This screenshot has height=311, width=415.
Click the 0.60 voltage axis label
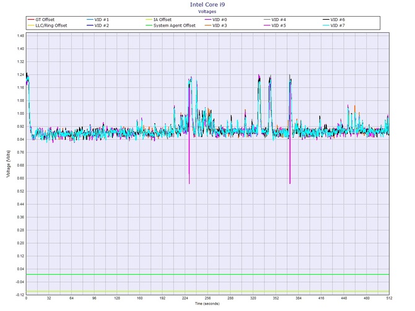click(x=20, y=178)
